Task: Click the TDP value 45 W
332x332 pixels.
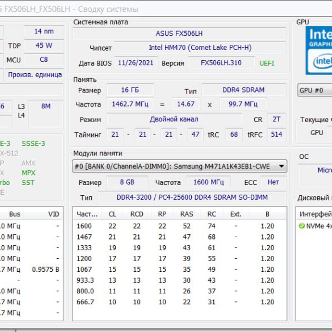Action: tap(44, 45)
